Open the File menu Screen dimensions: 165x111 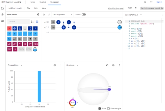[x=29, y=8]
